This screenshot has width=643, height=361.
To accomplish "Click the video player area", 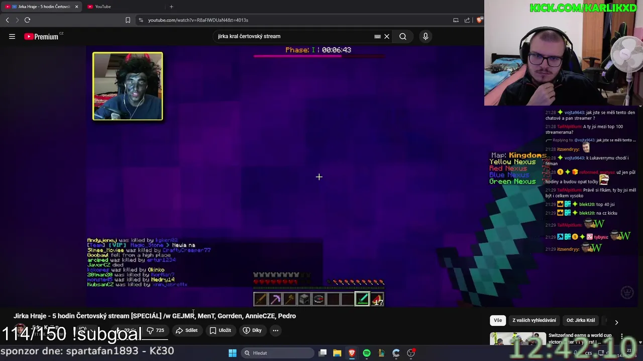I will (285, 175).
